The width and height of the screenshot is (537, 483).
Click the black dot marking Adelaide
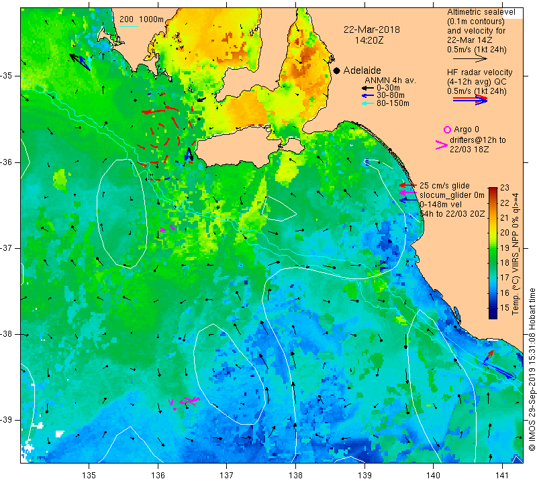click(x=337, y=70)
